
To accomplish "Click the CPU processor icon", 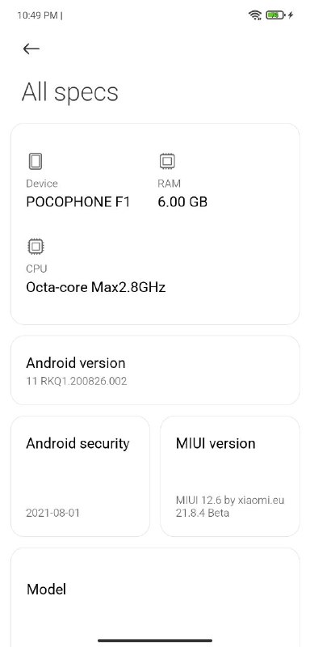I will (x=36, y=247).
